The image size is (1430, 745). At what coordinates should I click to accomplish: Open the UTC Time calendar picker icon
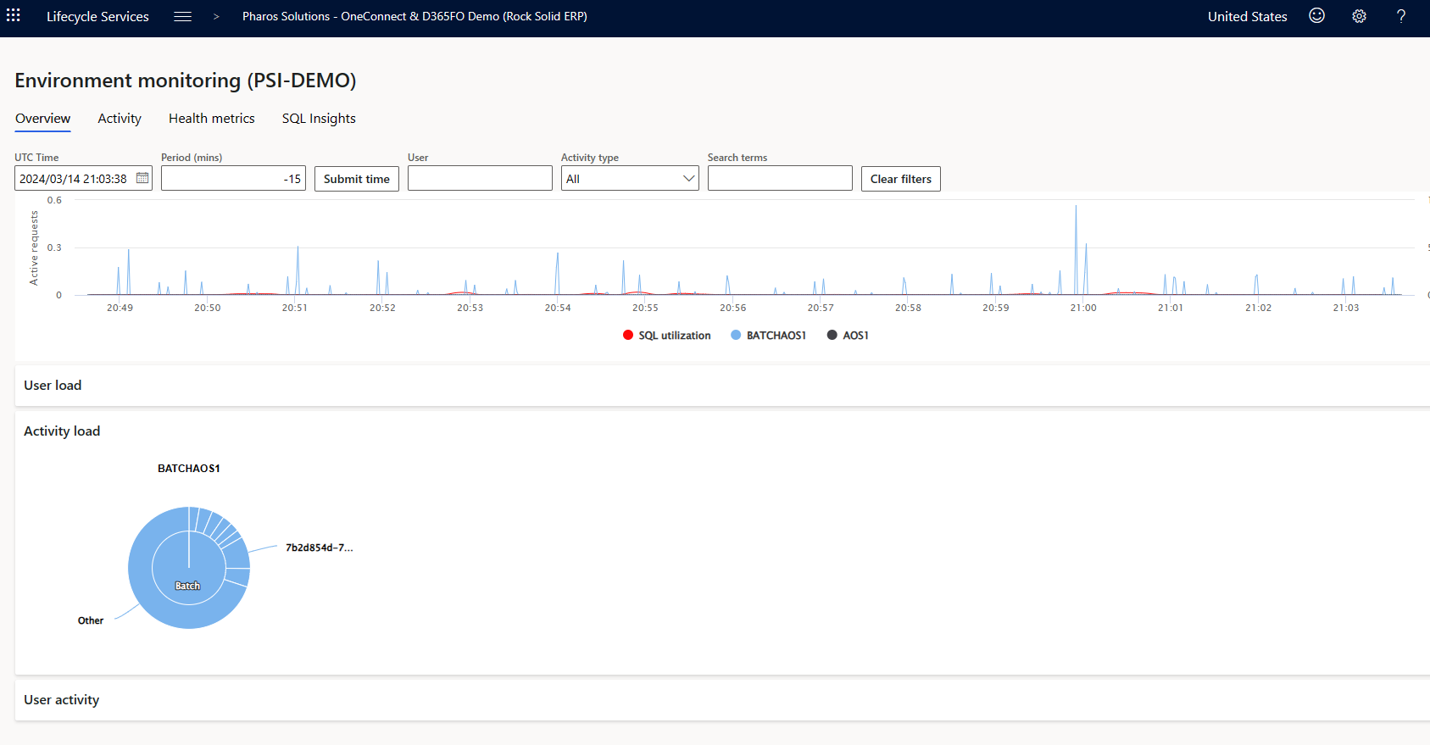(x=142, y=178)
